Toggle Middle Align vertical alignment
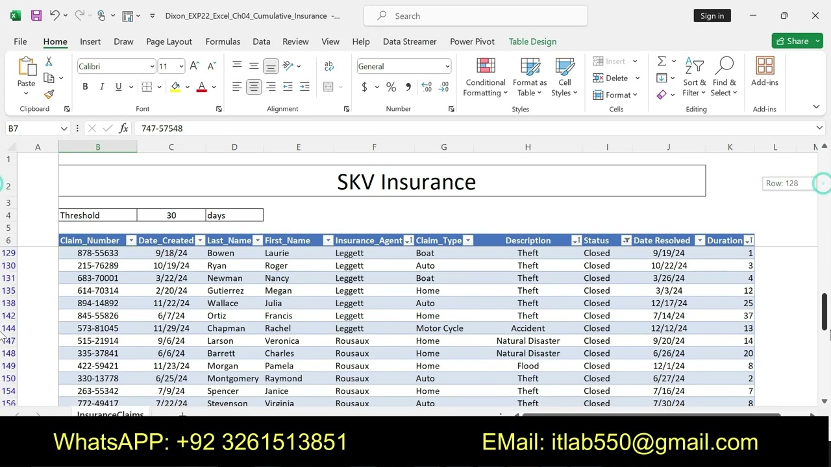831x467 pixels. (254, 66)
